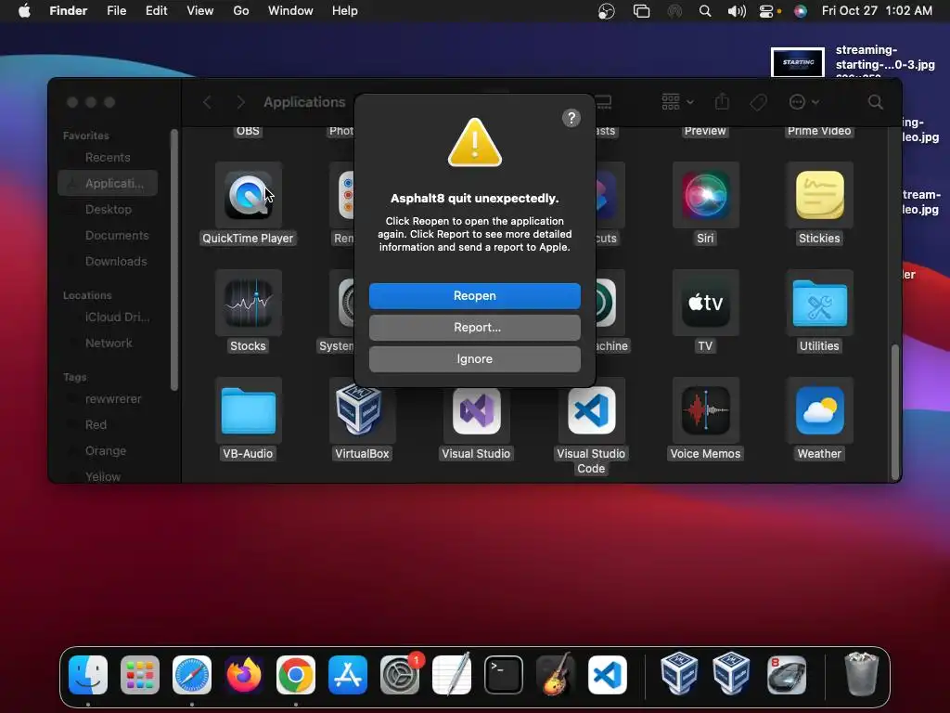Open Spotlight search in menu bar

coord(705,11)
